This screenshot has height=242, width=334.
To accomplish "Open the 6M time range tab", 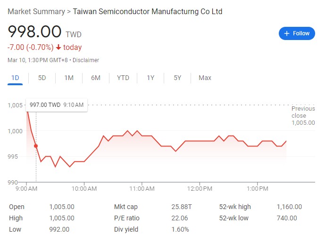I will point(96,78).
